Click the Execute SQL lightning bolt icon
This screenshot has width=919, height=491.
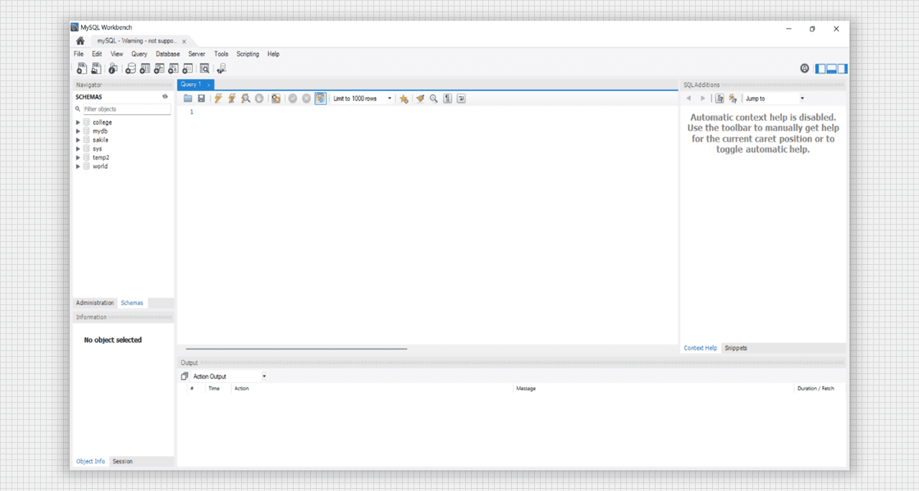pyautogui.click(x=218, y=98)
